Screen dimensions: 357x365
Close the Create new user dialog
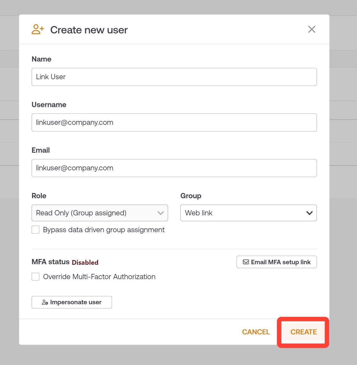[312, 29]
